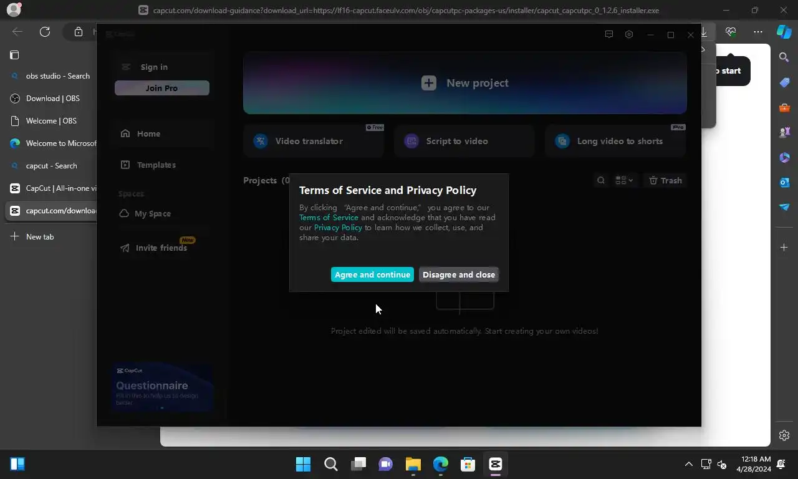
Task: Switch to obs studio - Search tab
Action: [x=51, y=76]
